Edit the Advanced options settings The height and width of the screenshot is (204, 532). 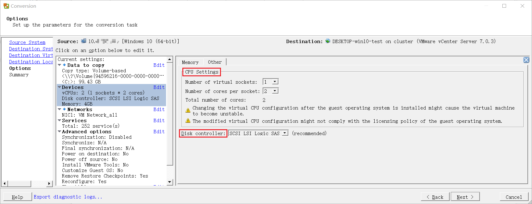coord(159,132)
